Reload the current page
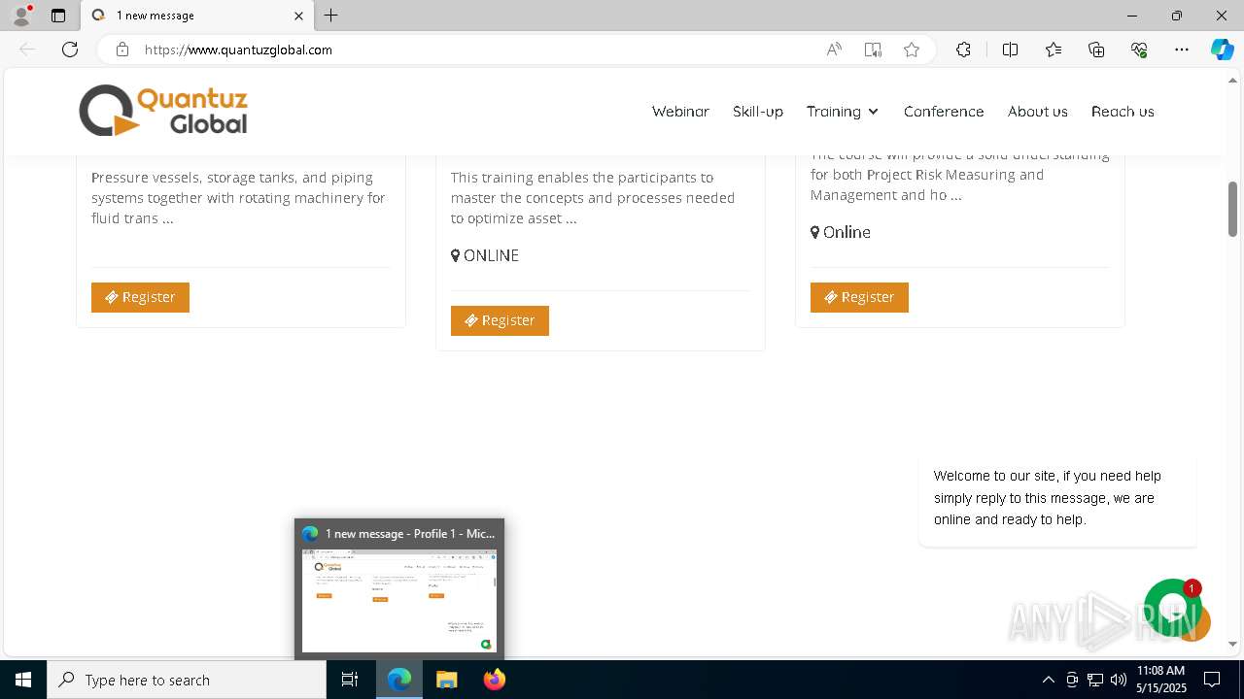 (70, 50)
